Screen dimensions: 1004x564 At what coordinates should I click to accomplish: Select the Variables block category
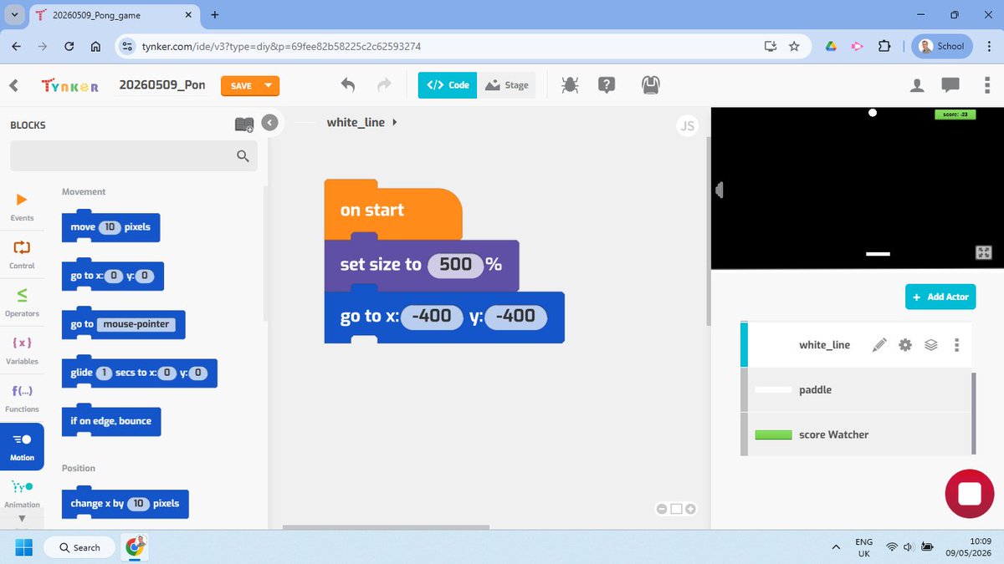tap(22, 349)
